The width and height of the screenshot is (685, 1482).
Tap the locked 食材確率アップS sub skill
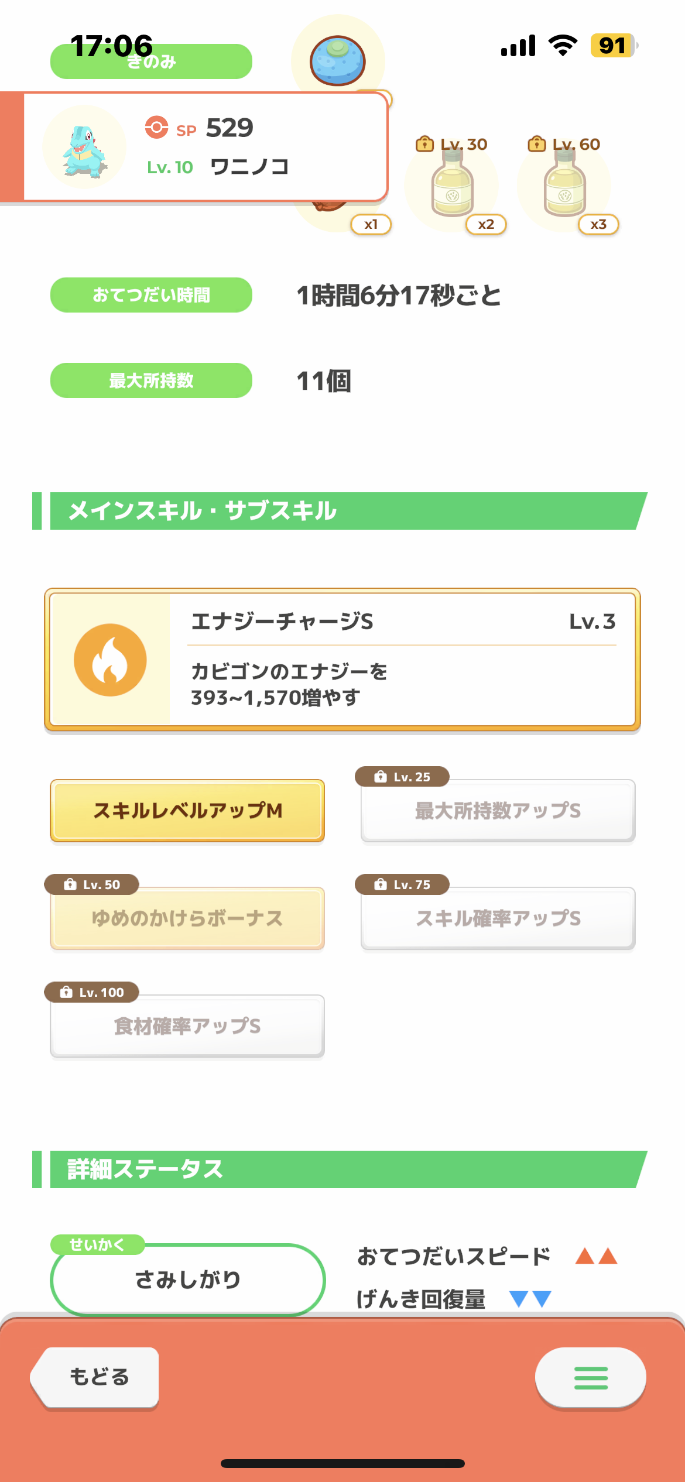point(187,1026)
